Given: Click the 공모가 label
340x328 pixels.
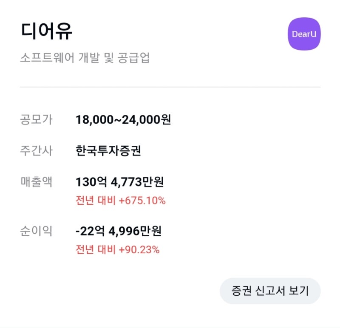Looking at the screenshot, I should pos(36,120).
